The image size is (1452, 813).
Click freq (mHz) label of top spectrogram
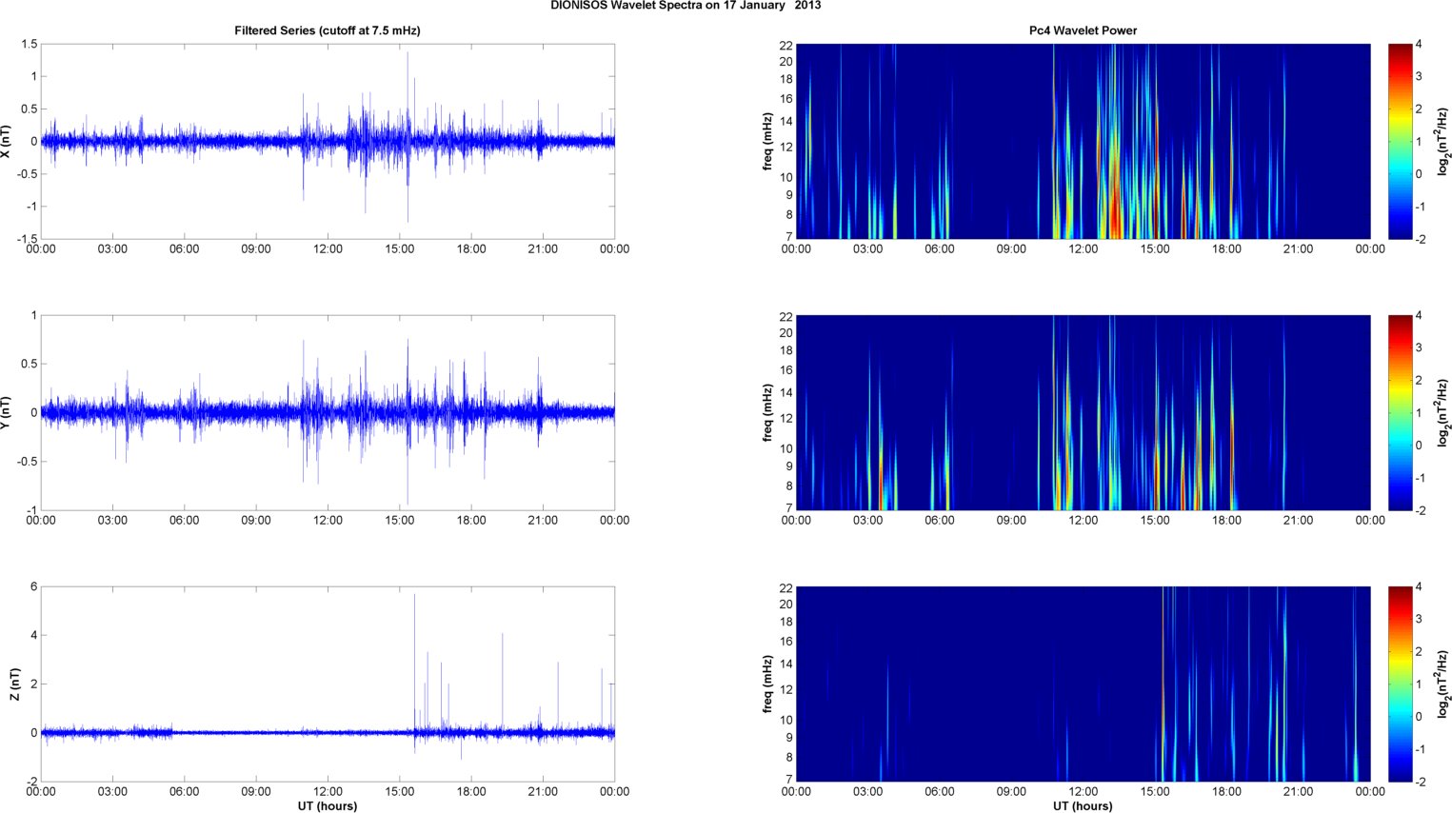[767, 141]
